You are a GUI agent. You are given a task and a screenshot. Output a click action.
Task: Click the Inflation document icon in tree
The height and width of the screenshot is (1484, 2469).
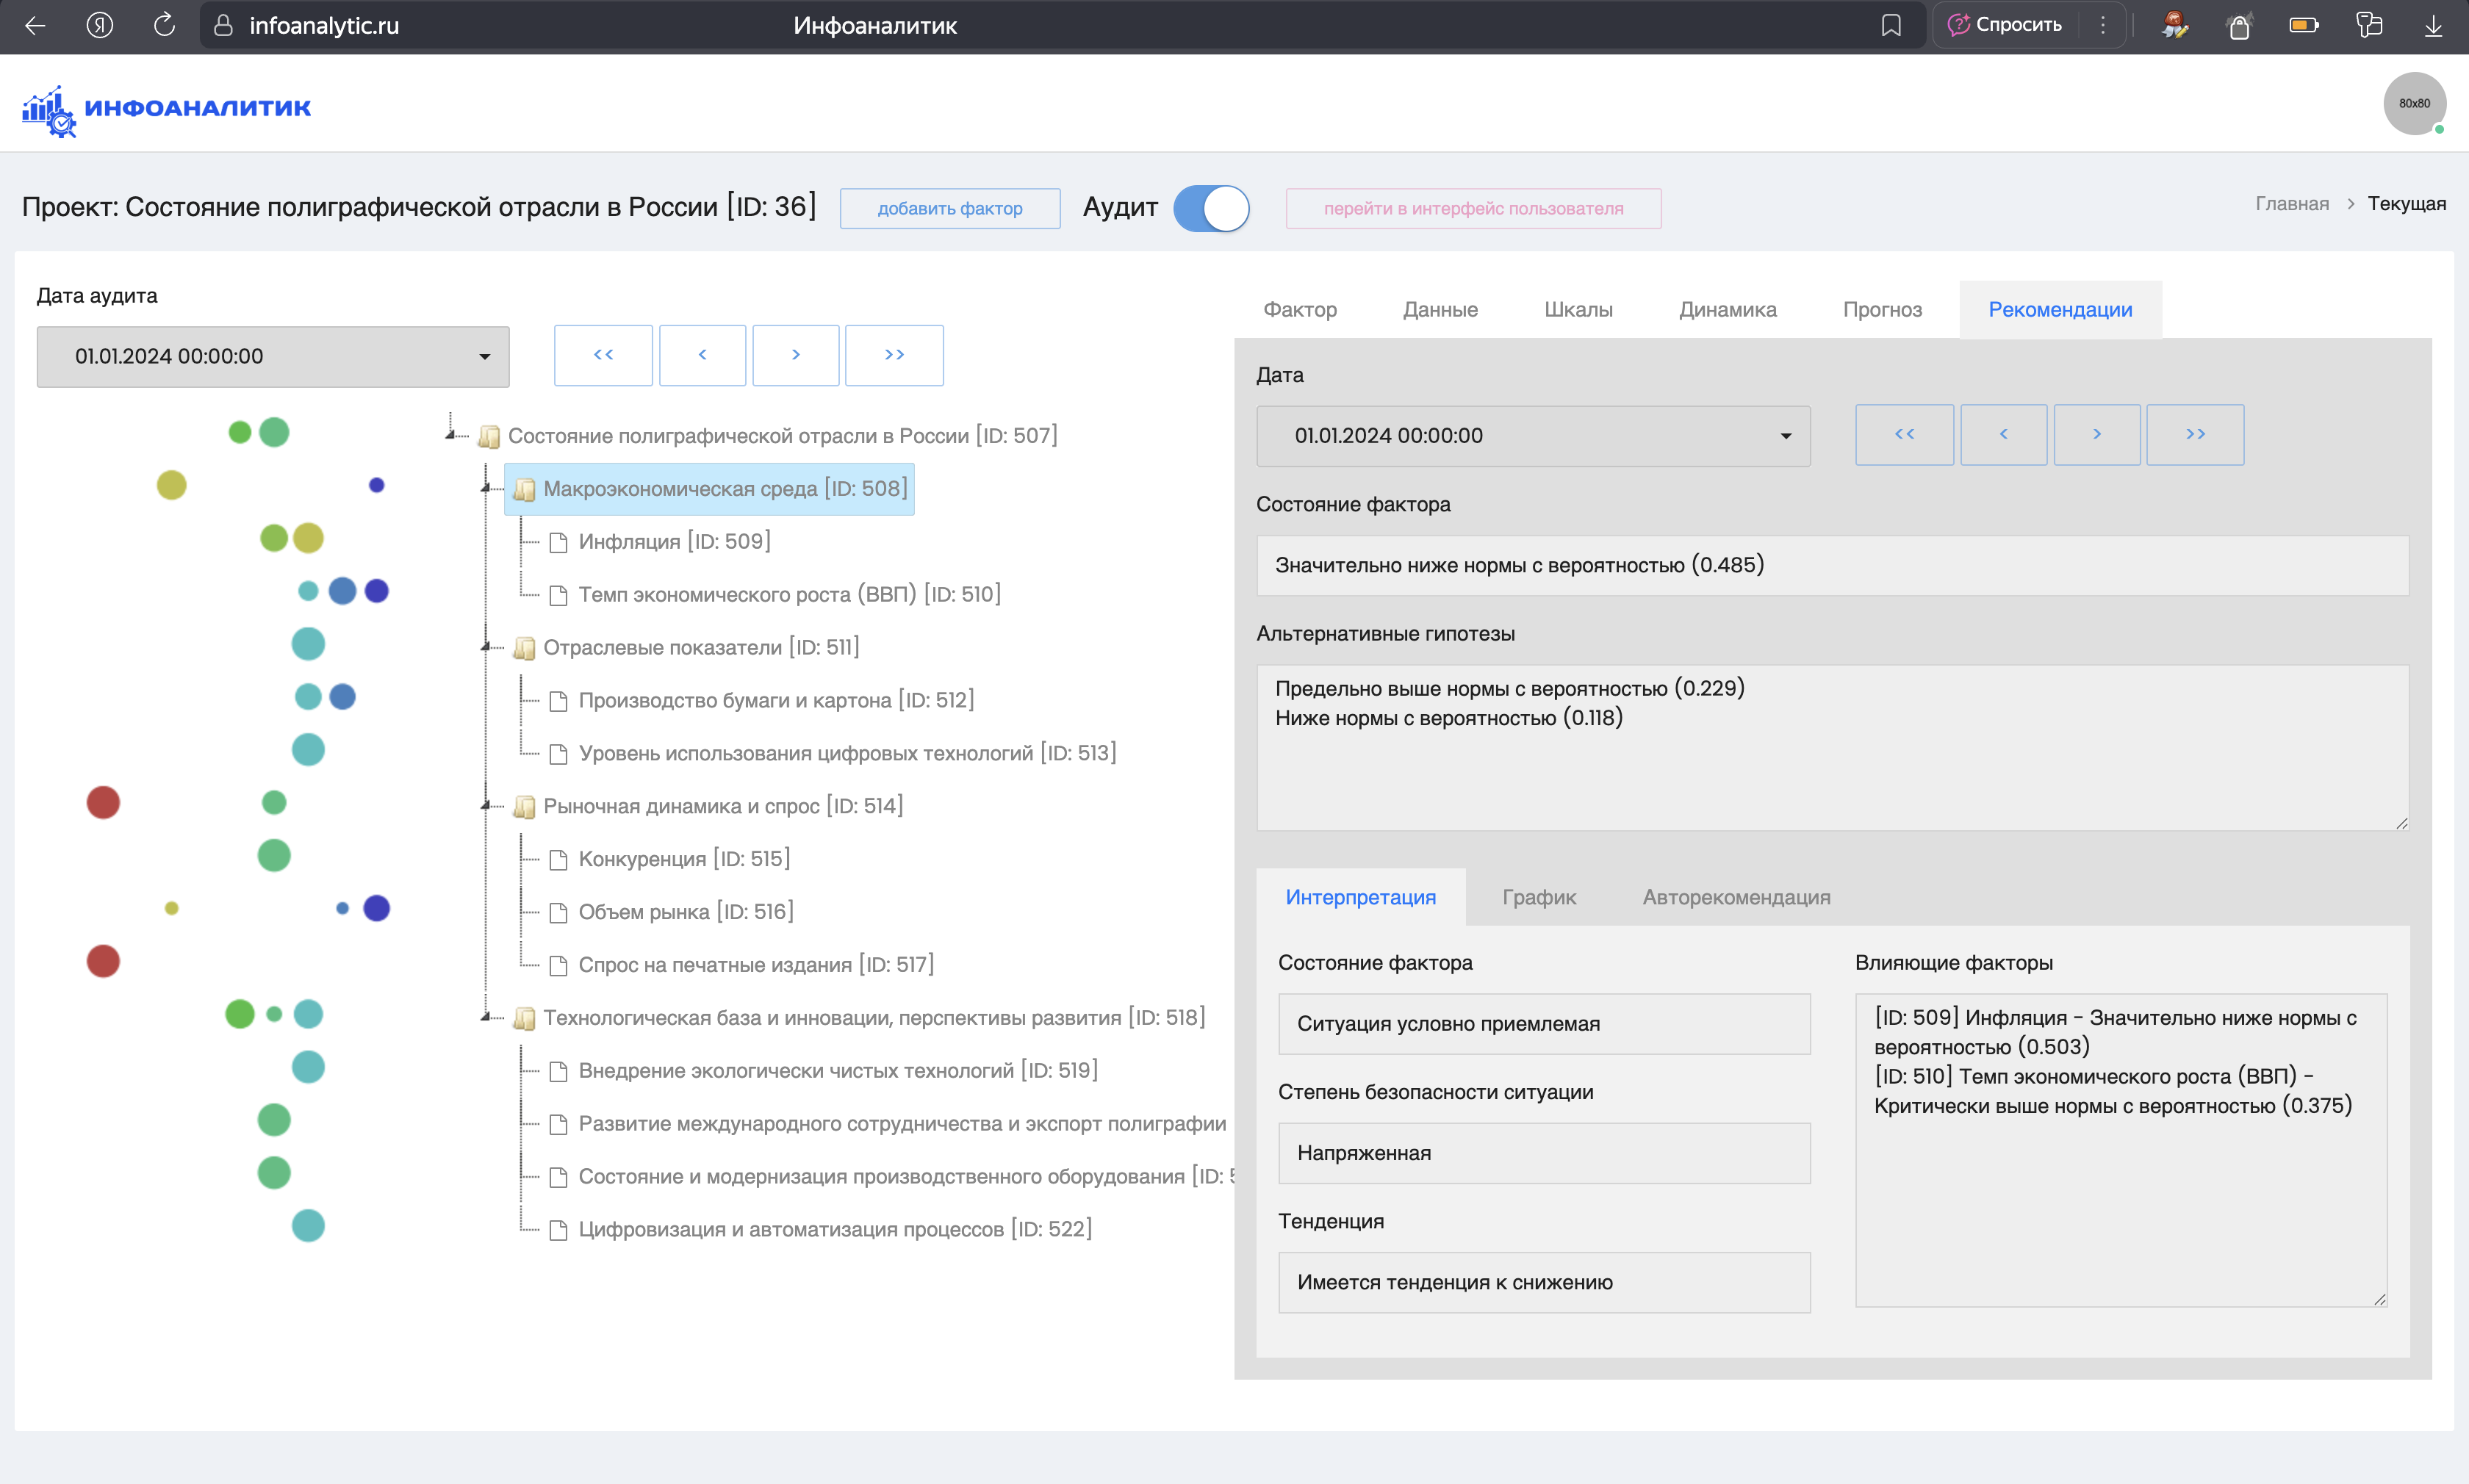[559, 542]
